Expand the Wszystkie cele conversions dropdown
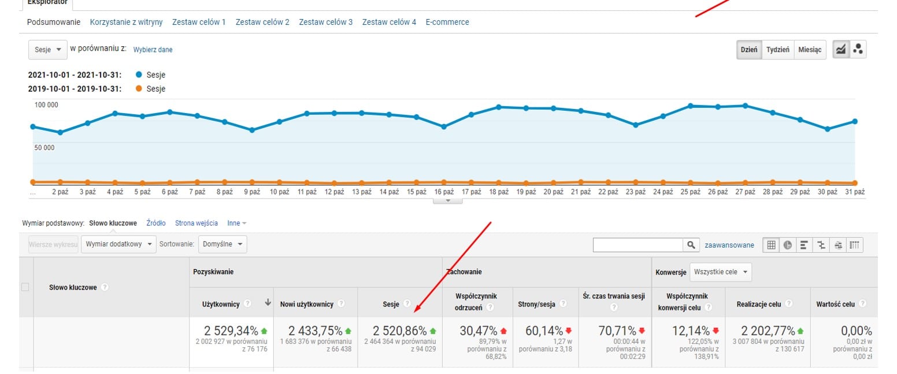The image size is (897, 374). (722, 272)
